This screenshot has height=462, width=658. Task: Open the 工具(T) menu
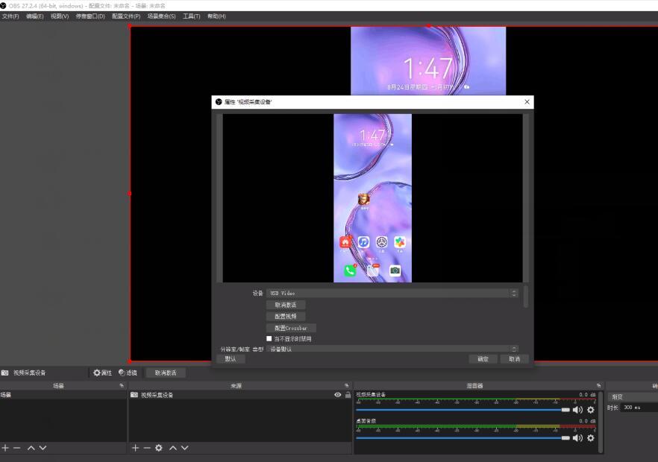(192, 16)
